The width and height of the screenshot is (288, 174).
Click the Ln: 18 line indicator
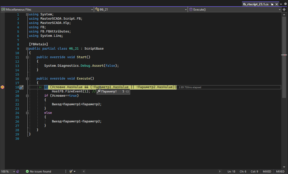(x=231, y=171)
